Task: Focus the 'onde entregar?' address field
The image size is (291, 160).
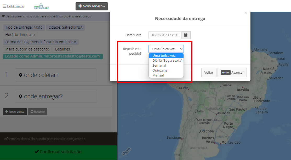Action: 56,96
